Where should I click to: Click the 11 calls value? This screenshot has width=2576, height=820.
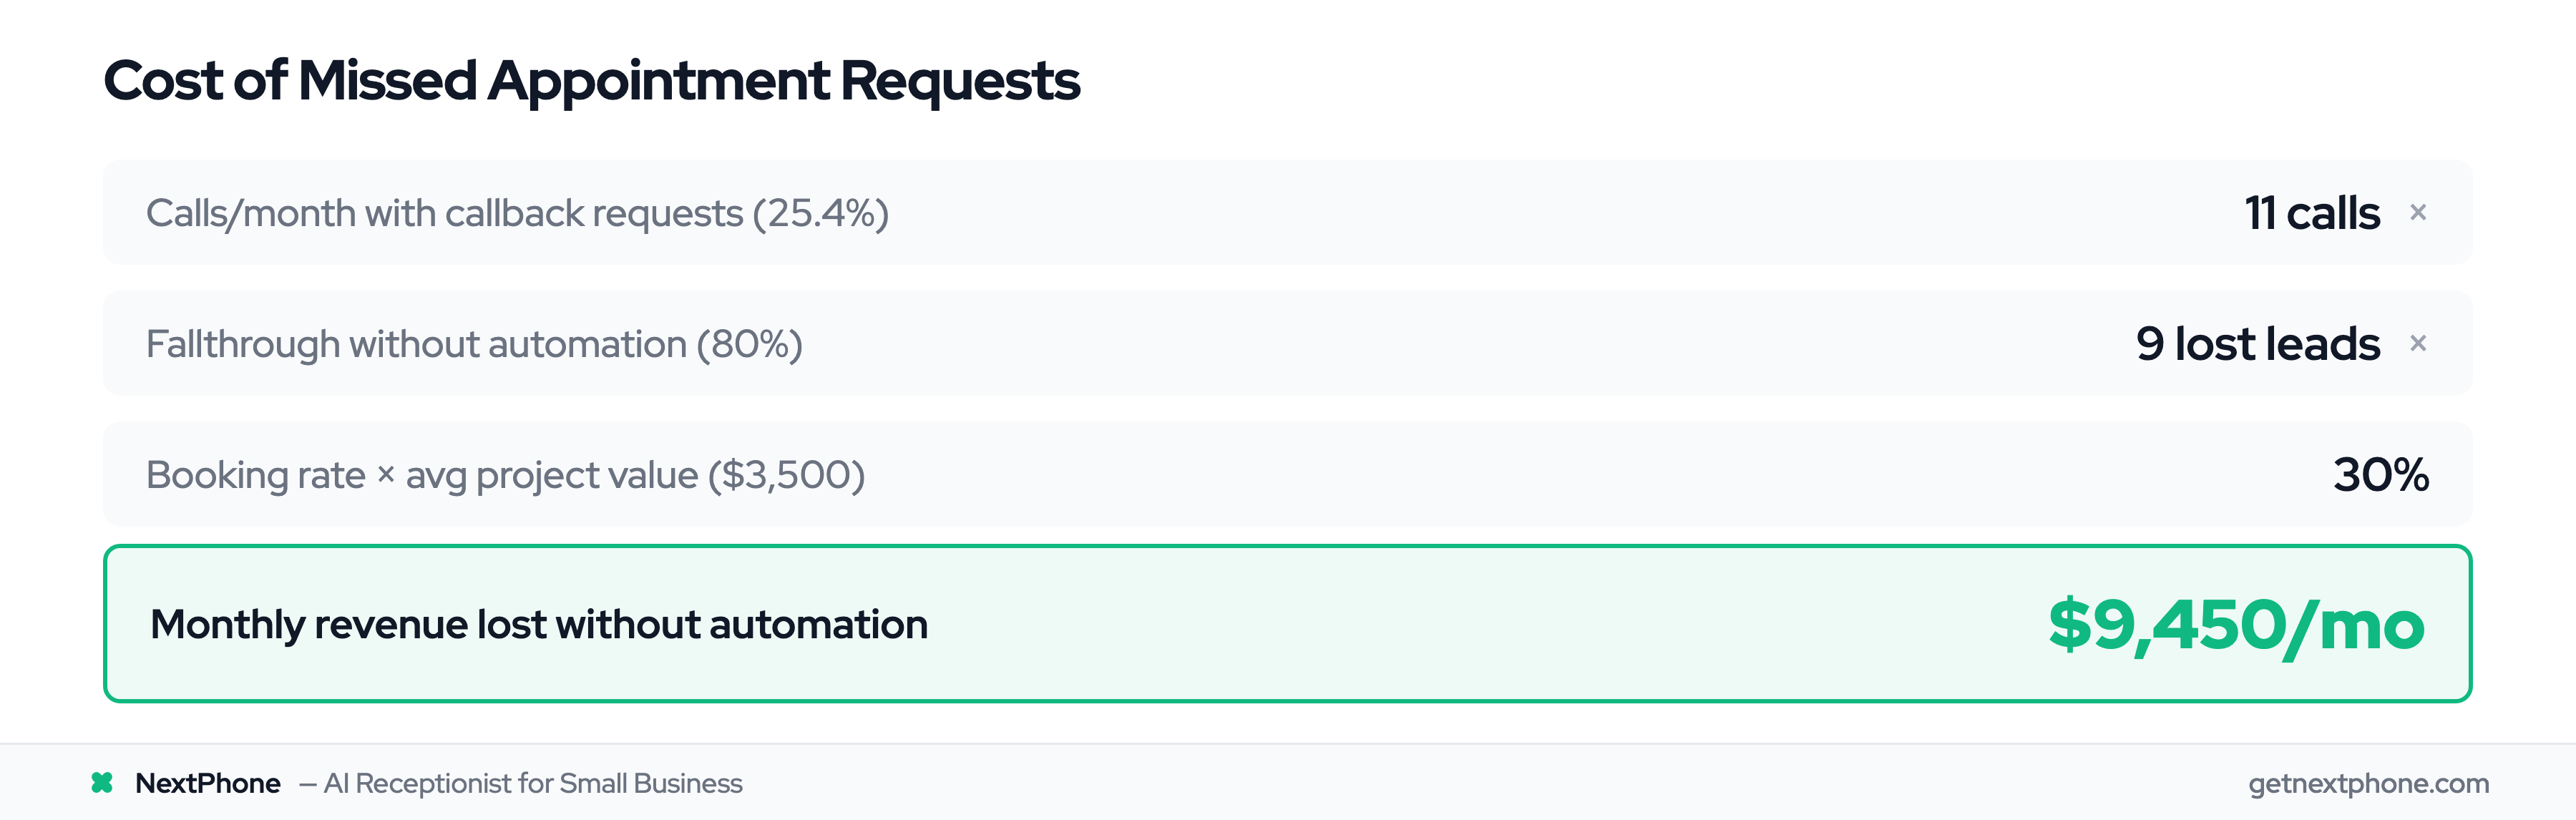[x=2311, y=213]
